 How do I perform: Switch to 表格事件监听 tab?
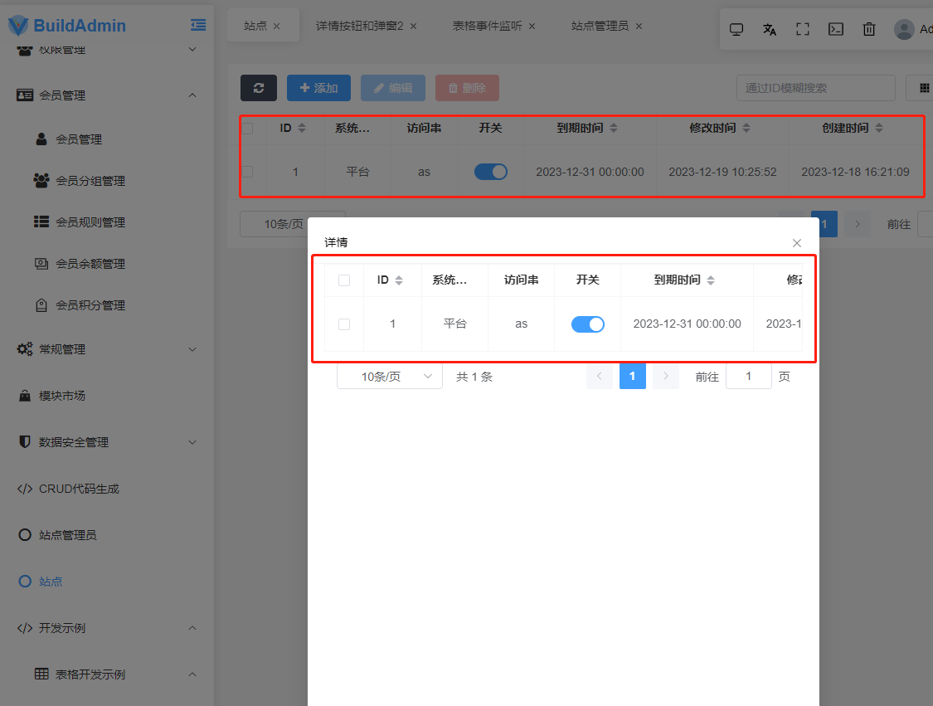tap(487, 26)
